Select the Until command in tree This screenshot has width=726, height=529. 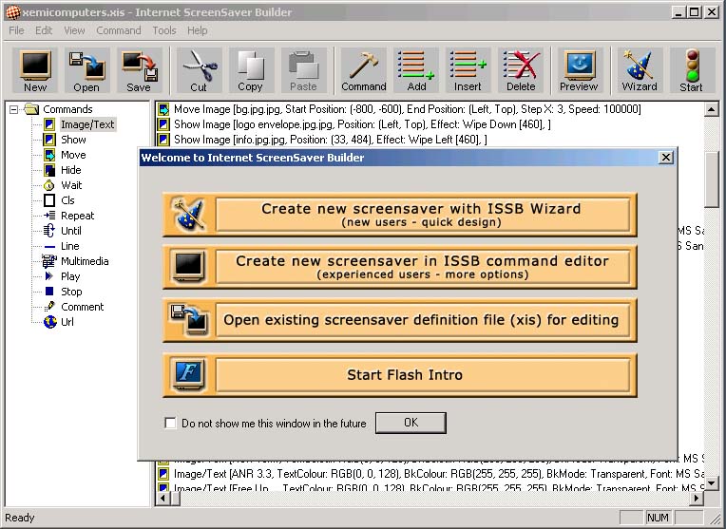tap(71, 231)
